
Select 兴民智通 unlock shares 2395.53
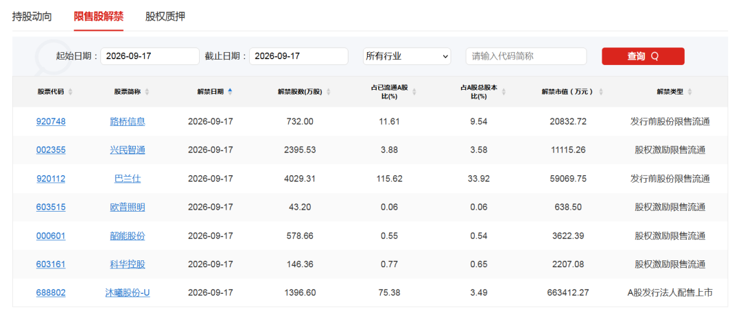300,150
